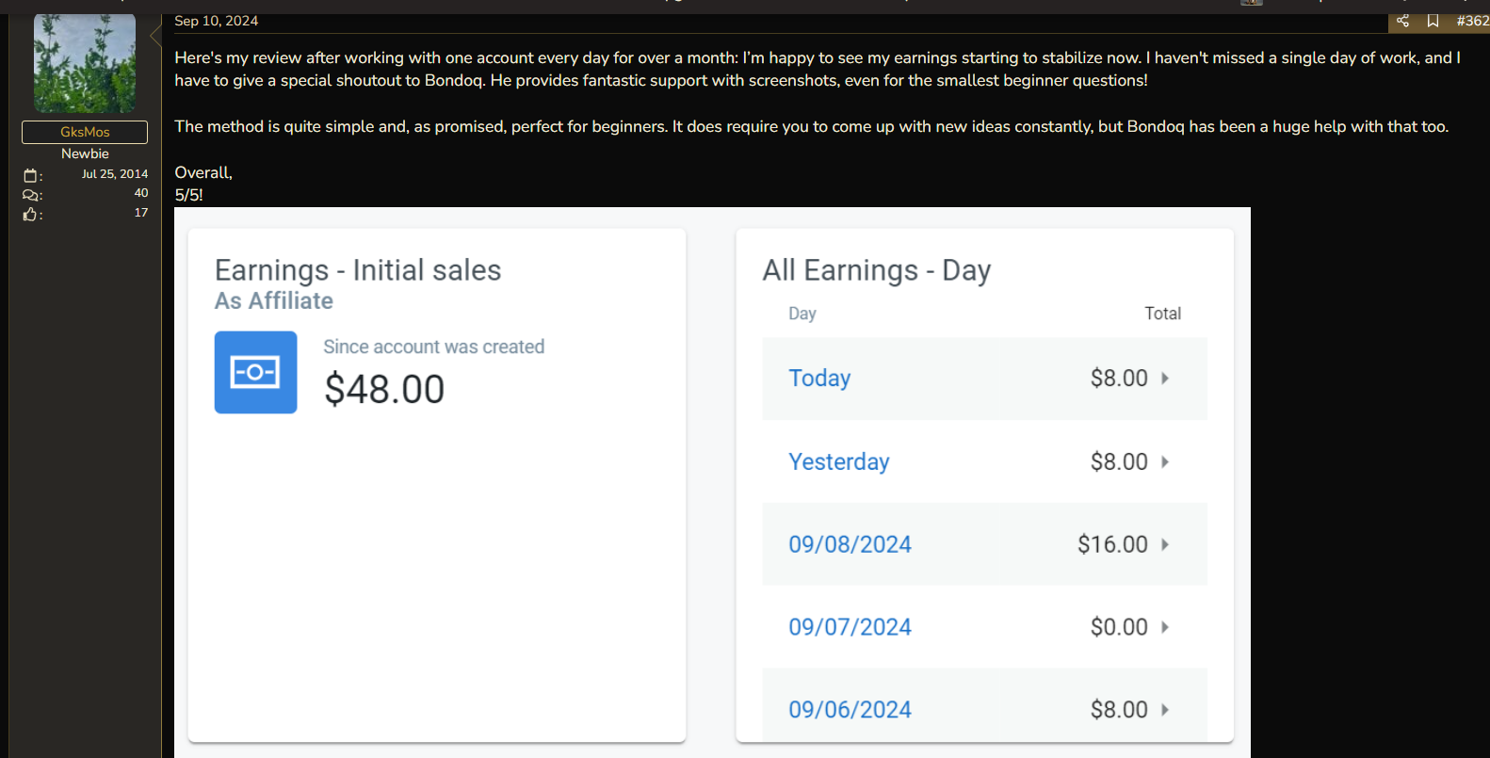The image size is (1490, 758).
Task: Click the reaction score thumbs-up icon
Action: point(30,215)
